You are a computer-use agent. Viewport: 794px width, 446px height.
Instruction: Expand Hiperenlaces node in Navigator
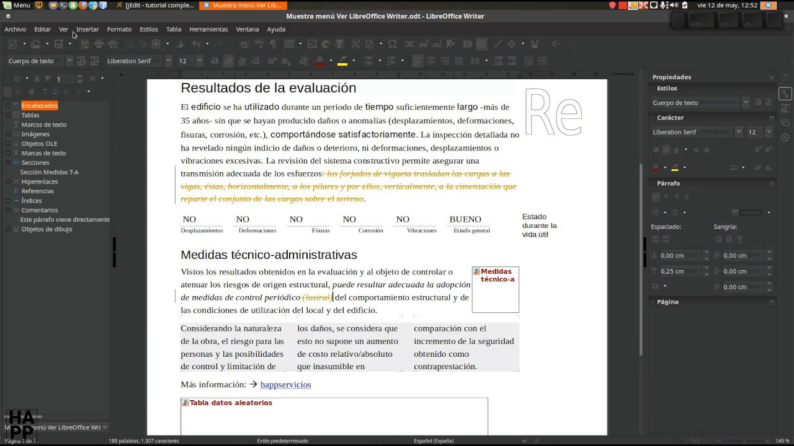pos(8,181)
